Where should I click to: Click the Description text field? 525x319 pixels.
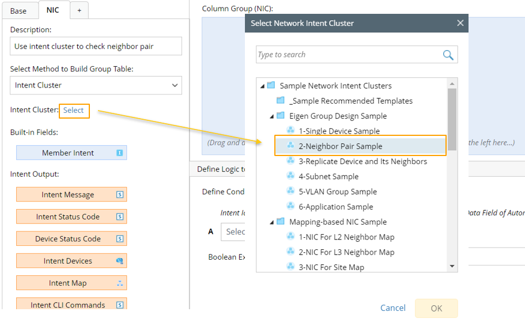coord(96,46)
